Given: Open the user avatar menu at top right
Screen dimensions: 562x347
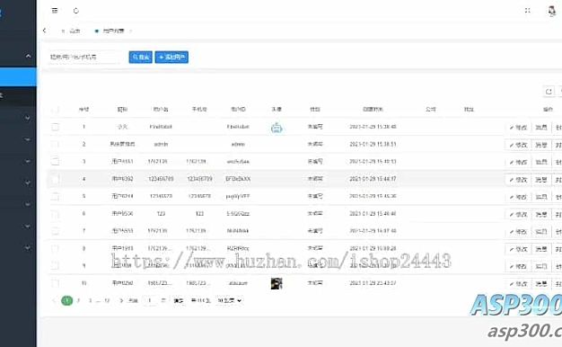Looking at the screenshot, I should pyautogui.click(x=551, y=11).
